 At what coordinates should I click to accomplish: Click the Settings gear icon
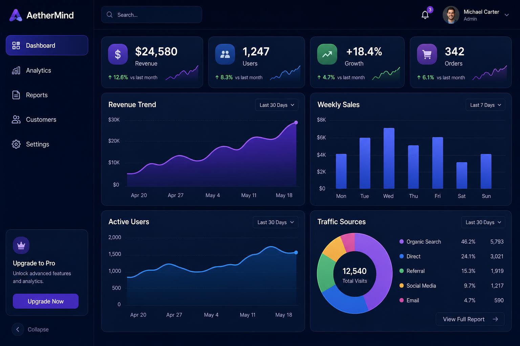pyautogui.click(x=16, y=144)
